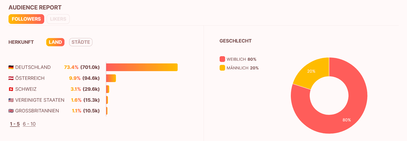Screen dimensions: 407x141
Task: Click the Deutschland bar in chart
Action: (142, 67)
